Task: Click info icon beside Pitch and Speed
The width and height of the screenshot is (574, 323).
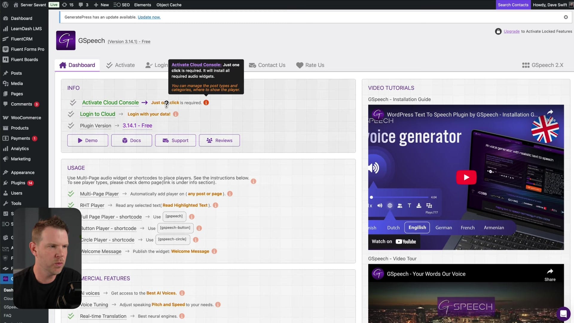Action: (x=218, y=304)
